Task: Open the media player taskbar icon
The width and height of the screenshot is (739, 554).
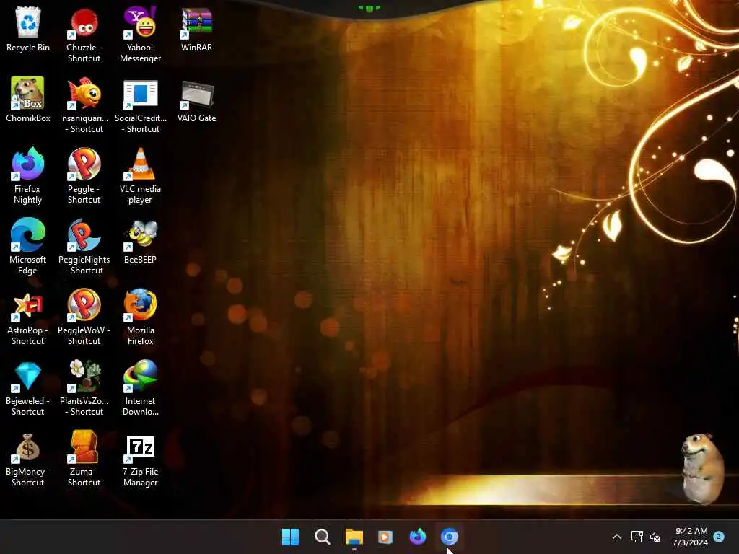Action: (385, 537)
